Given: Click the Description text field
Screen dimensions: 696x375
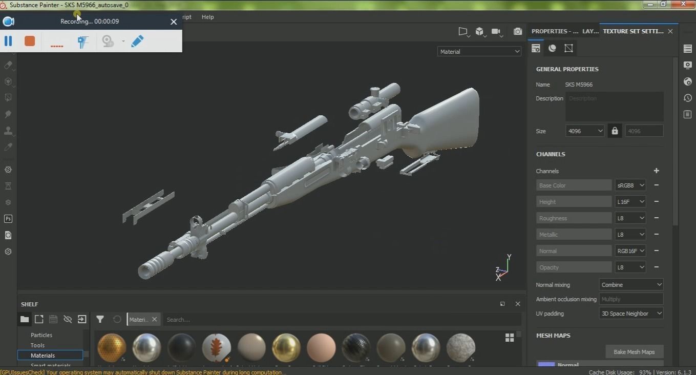Looking at the screenshot, I should point(614,106).
